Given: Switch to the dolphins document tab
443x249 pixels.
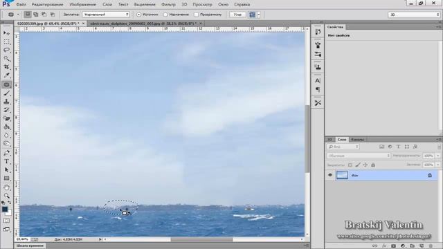Looking at the screenshot, I should pos(143,24).
